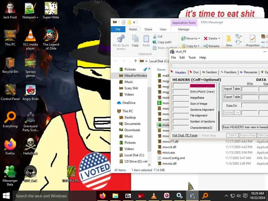Expand Characteristics plus box in stud_PE
Image resolution: width=268 pixels, height=201 pixels.
pos(211,128)
